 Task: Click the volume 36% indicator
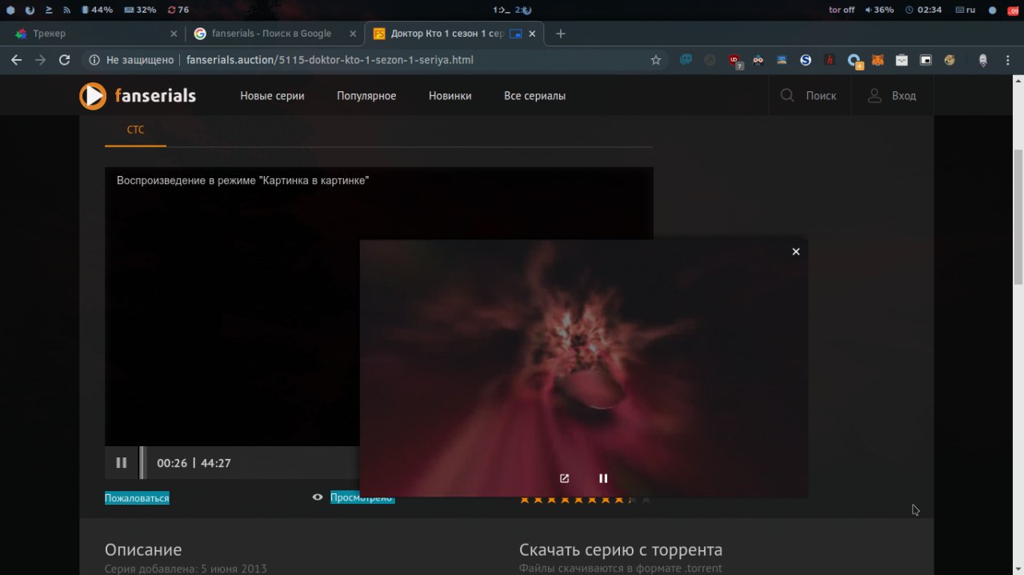[879, 10]
